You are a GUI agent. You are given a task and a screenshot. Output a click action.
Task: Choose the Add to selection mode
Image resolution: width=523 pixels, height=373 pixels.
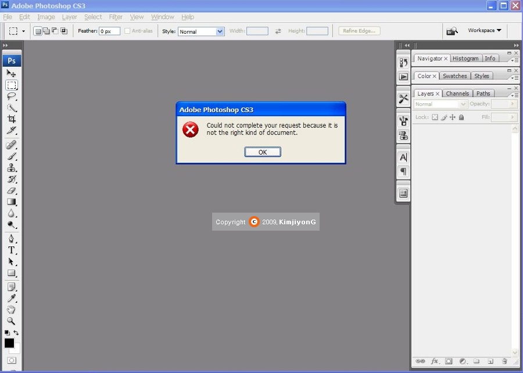click(46, 31)
